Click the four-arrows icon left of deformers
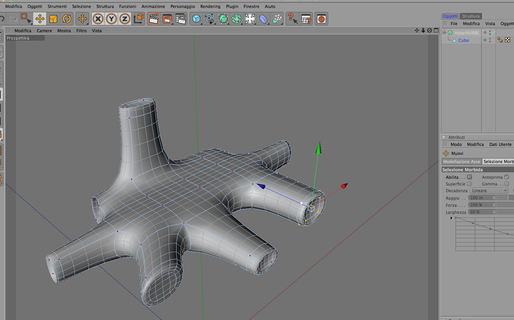The height and width of the screenshot is (320, 514). click(250, 19)
